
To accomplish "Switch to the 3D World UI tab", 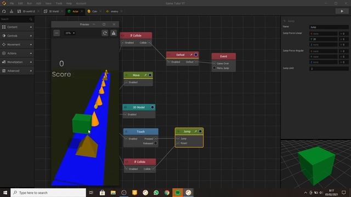I will [x=28, y=11].
